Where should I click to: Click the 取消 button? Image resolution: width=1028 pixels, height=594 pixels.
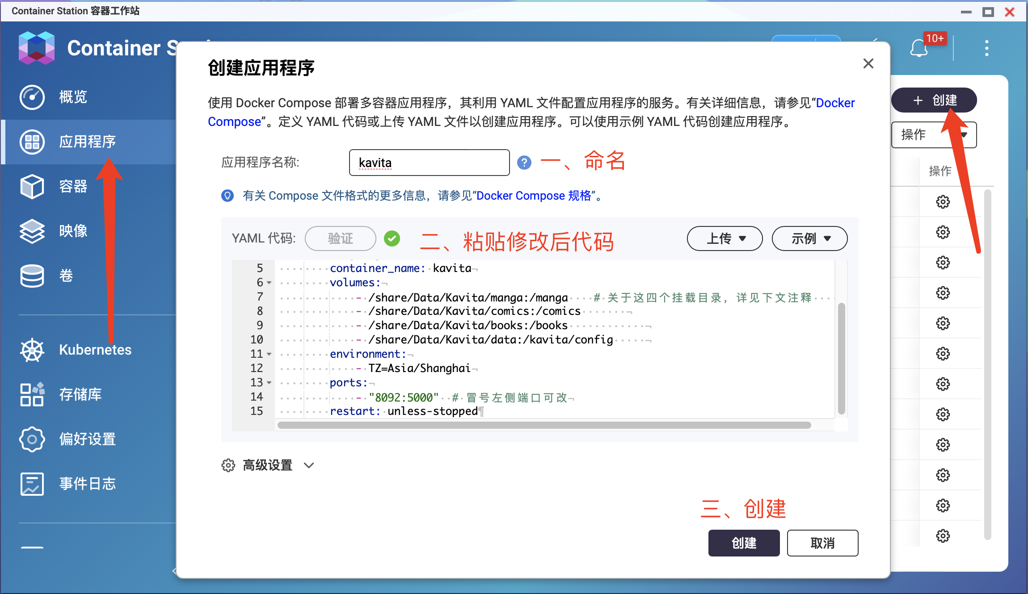tap(822, 543)
